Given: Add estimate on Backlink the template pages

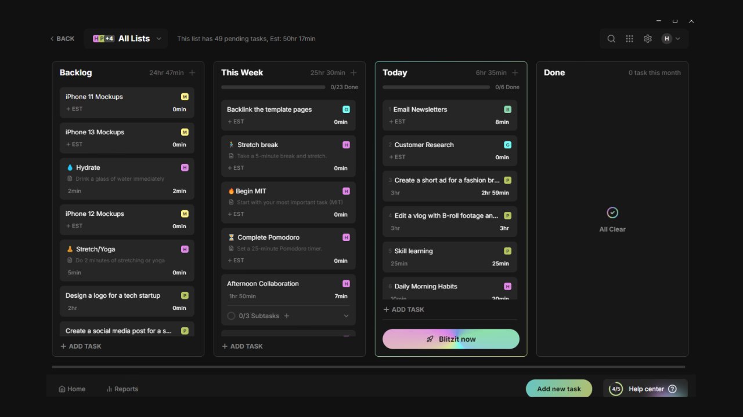Looking at the screenshot, I should tap(236, 122).
